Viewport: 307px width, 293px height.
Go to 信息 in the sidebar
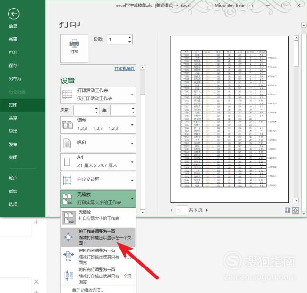(13, 26)
